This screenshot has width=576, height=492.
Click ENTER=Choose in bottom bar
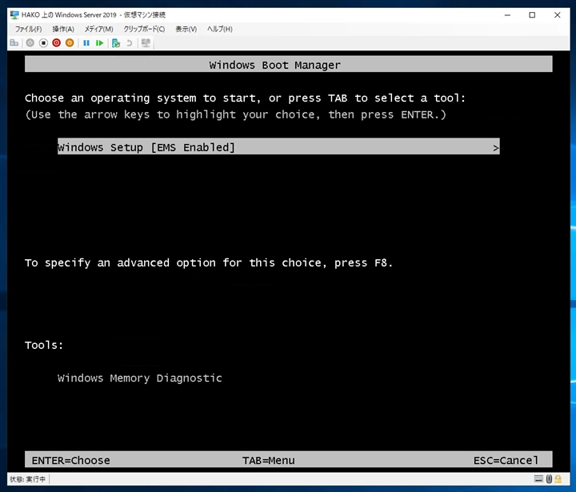(71, 461)
